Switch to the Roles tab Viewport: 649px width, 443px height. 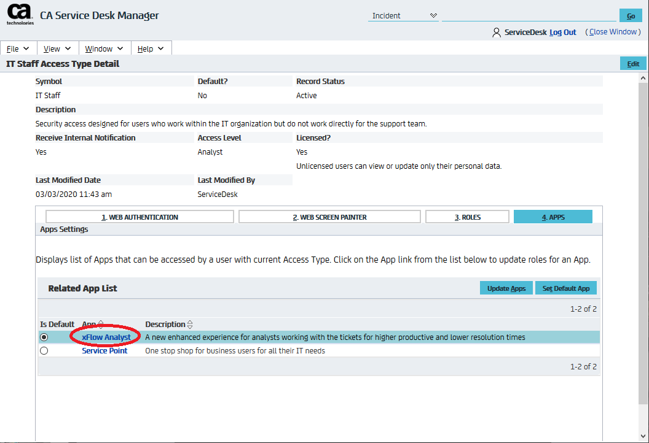tap(467, 217)
